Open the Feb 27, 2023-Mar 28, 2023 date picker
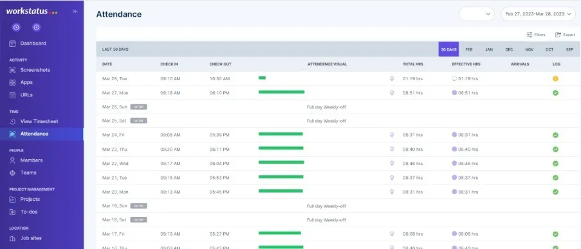The height and width of the screenshot is (249, 581). pyautogui.click(x=538, y=14)
